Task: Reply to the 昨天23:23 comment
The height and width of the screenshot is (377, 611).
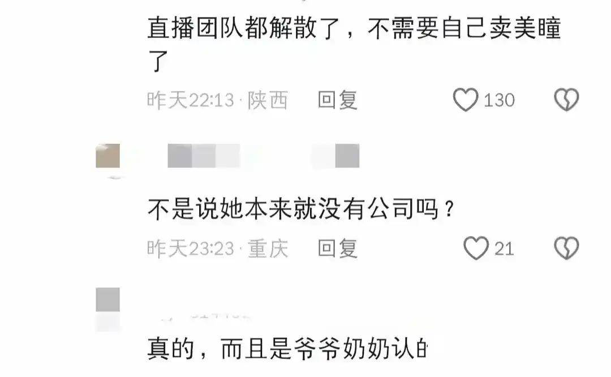Action: [x=337, y=249]
